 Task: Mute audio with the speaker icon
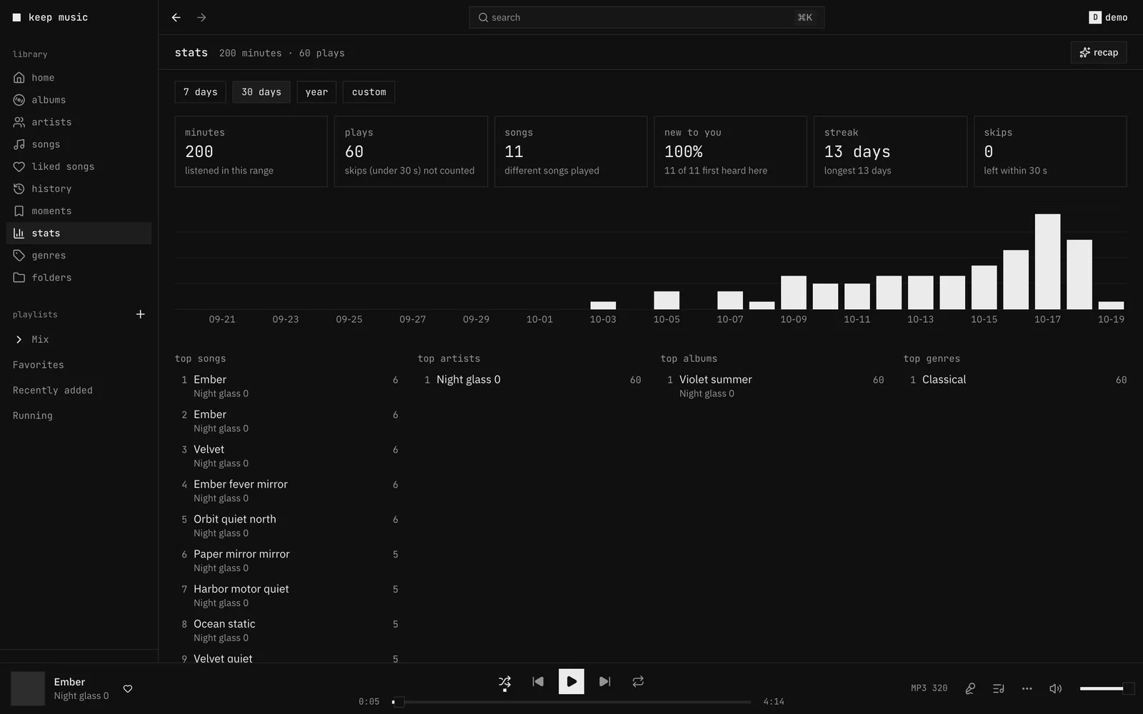pyautogui.click(x=1055, y=688)
